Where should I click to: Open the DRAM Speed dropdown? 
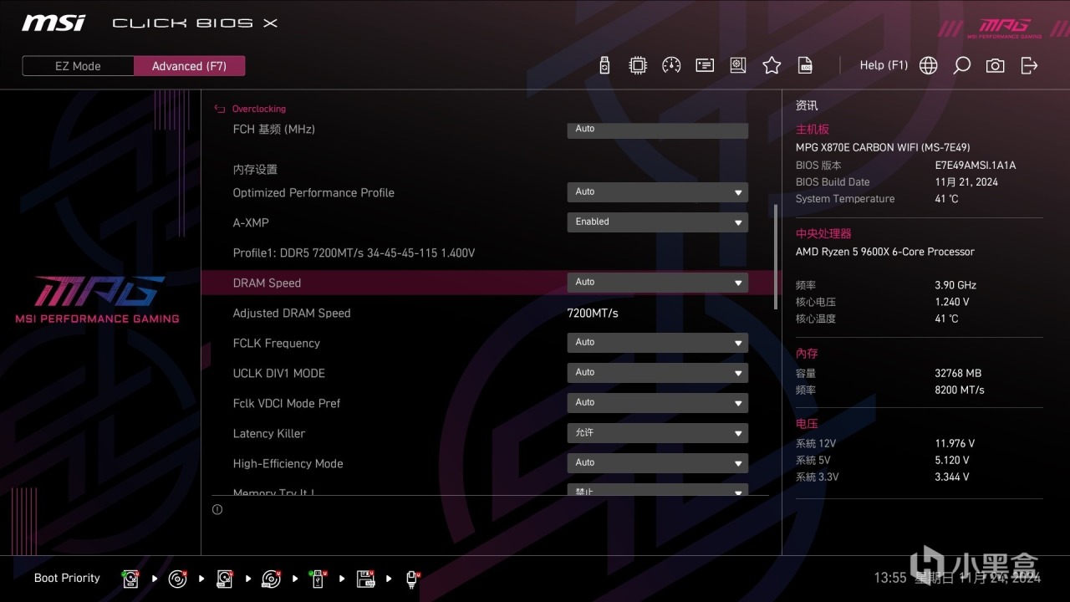pyautogui.click(x=657, y=283)
